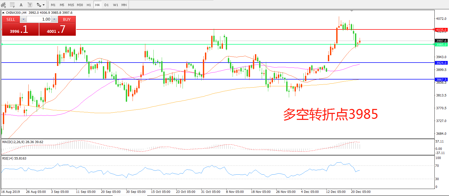Switch chart to M15 timeframe

click(71, 5)
